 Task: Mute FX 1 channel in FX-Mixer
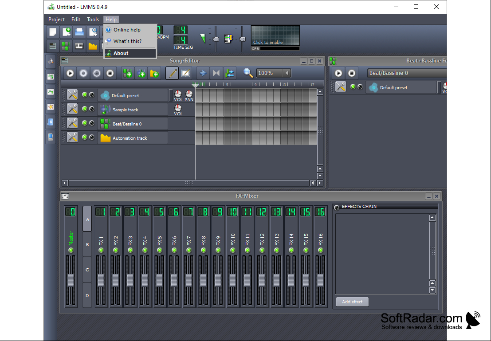point(101,250)
